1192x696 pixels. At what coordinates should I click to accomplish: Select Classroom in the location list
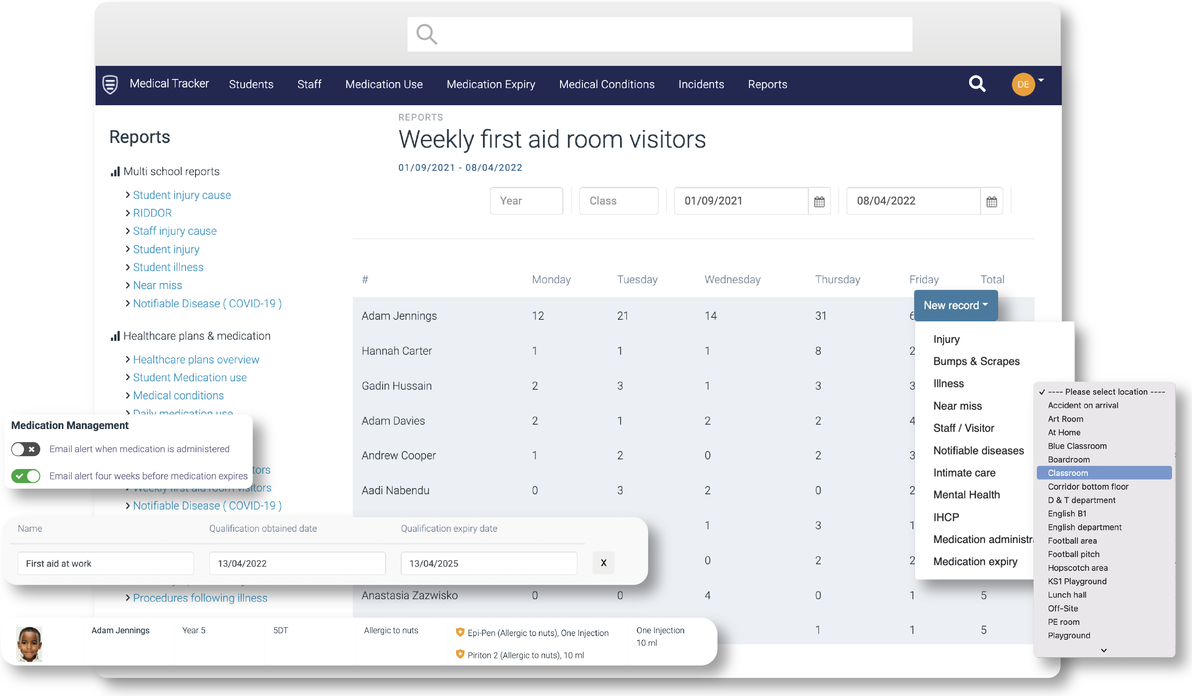(1068, 473)
